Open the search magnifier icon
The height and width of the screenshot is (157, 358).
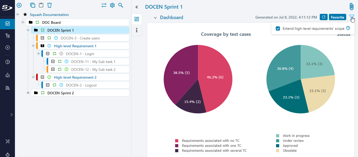121,5
